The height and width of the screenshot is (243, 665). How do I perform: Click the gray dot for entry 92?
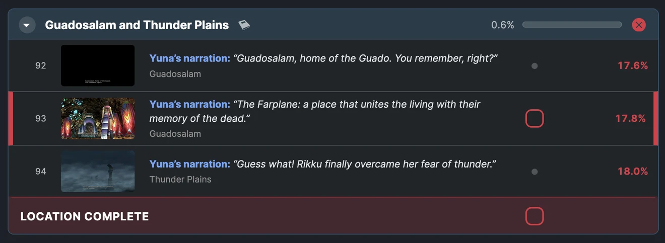pyautogui.click(x=535, y=66)
